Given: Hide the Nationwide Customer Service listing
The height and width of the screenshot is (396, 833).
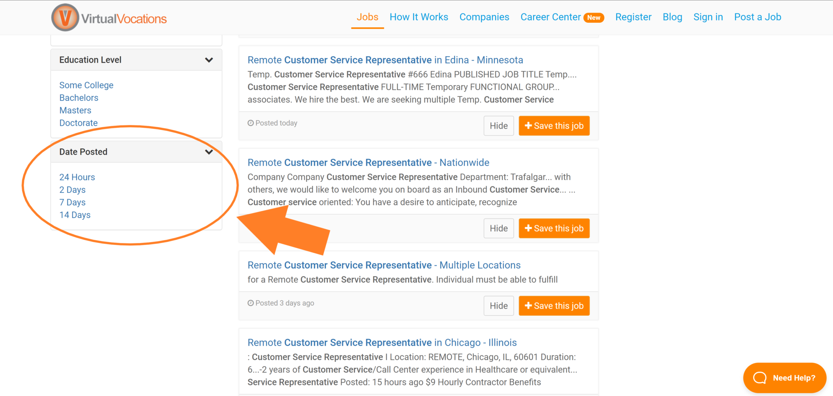Looking at the screenshot, I should (x=499, y=228).
